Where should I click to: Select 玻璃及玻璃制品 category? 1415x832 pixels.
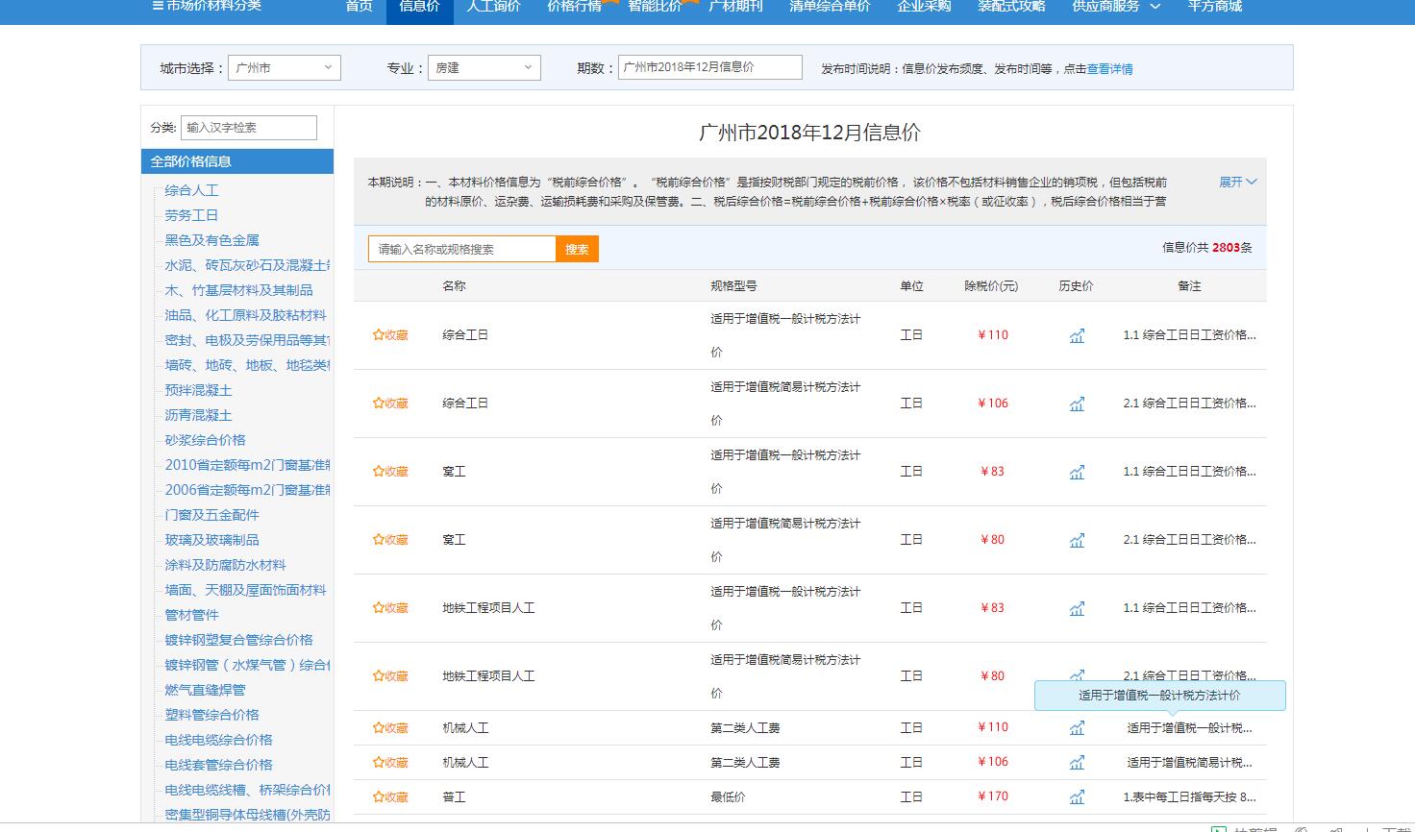pyautogui.click(x=211, y=540)
